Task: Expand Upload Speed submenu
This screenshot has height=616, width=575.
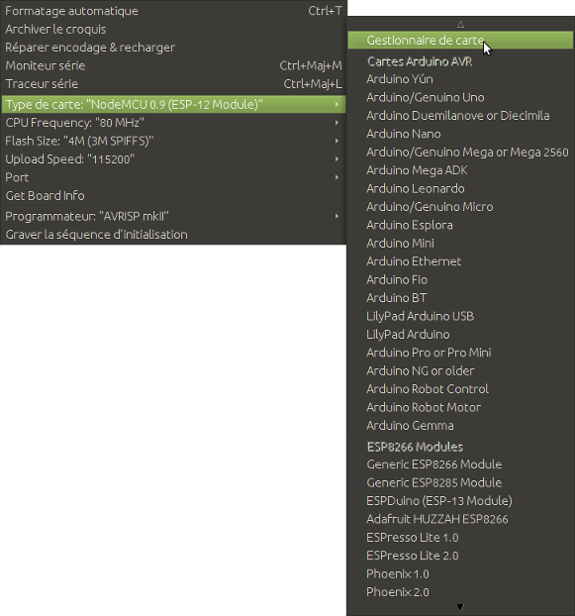Action: tap(173, 159)
